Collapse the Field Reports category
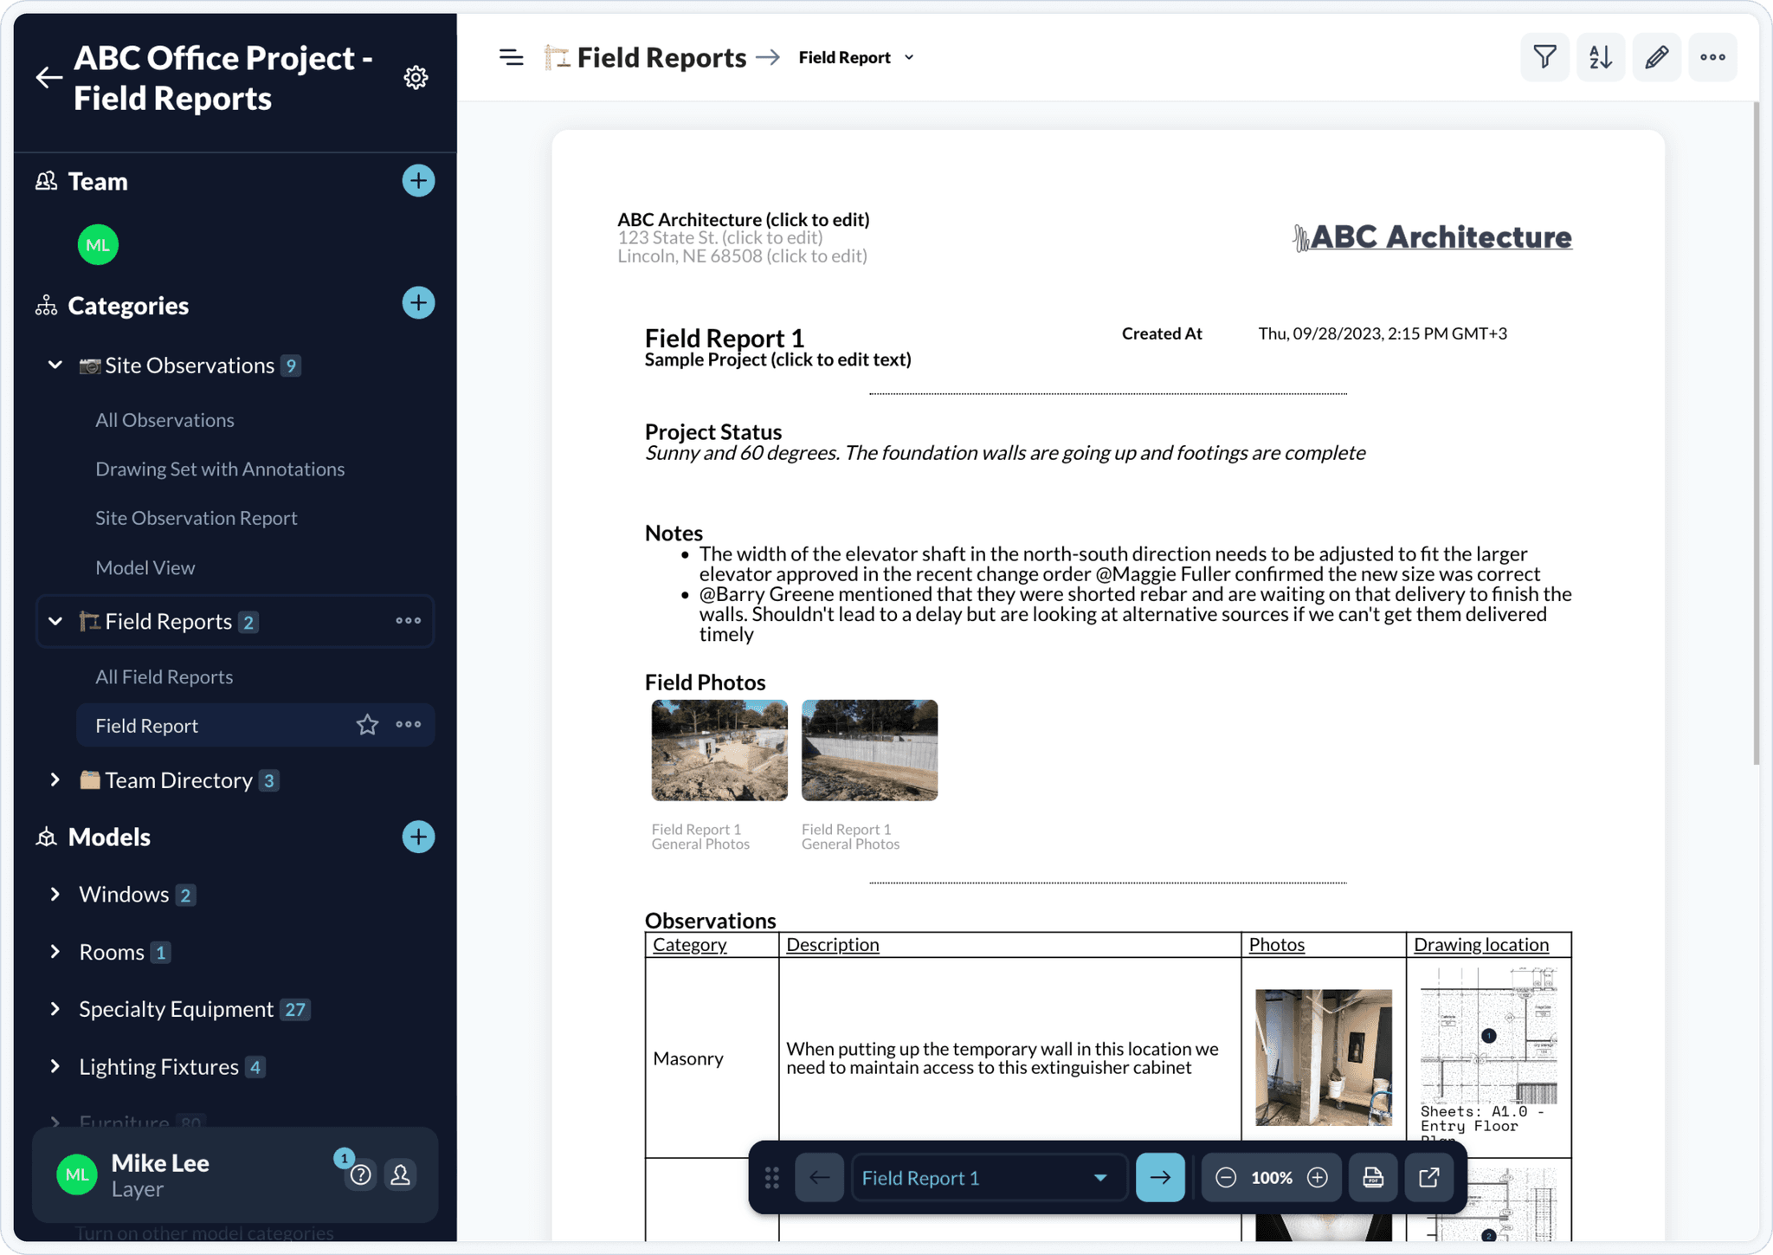This screenshot has width=1773, height=1255. [55, 621]
